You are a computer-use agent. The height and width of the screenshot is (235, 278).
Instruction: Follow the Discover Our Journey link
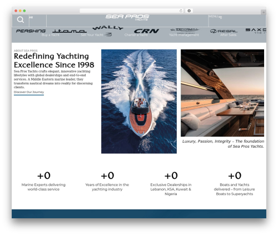click(29, 92)
